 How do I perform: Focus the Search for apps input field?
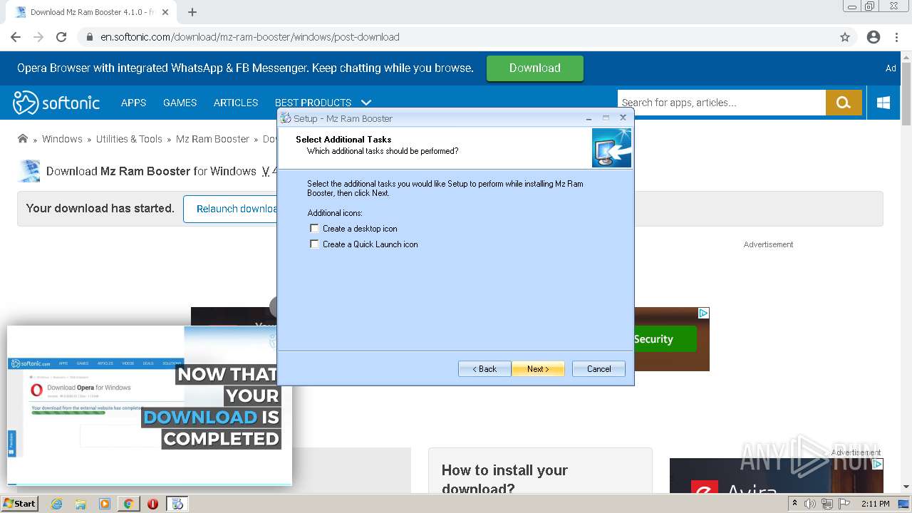click(721, 103)
